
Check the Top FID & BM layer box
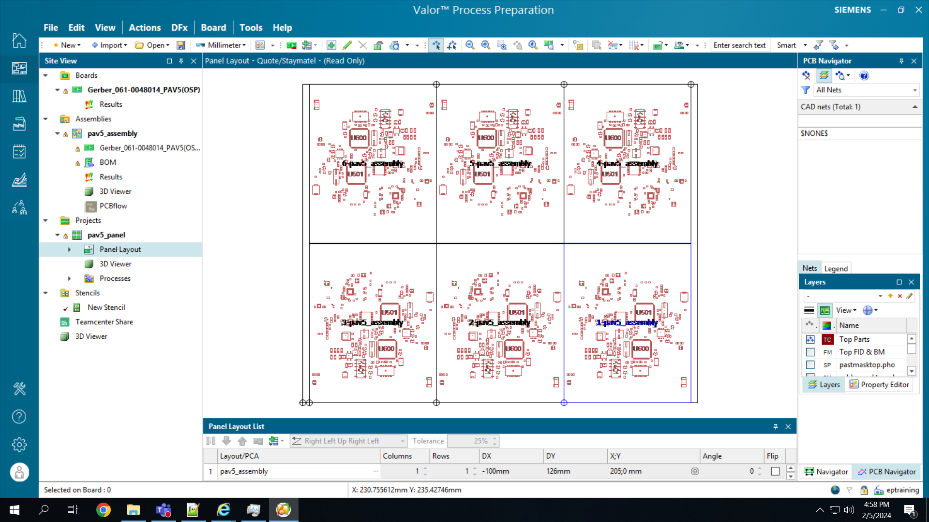[x=810, y=352]
